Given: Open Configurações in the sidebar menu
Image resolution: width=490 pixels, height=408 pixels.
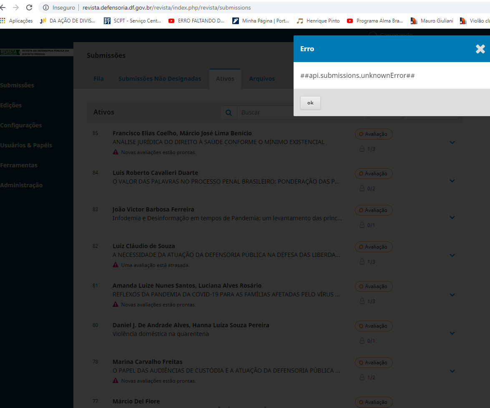Looking at the screenshot, I should tap(21, 125).
